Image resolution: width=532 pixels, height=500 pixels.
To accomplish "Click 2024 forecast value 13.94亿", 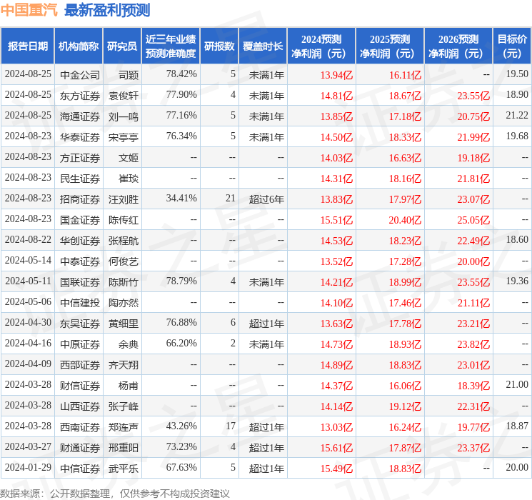I will pos(336,75).
